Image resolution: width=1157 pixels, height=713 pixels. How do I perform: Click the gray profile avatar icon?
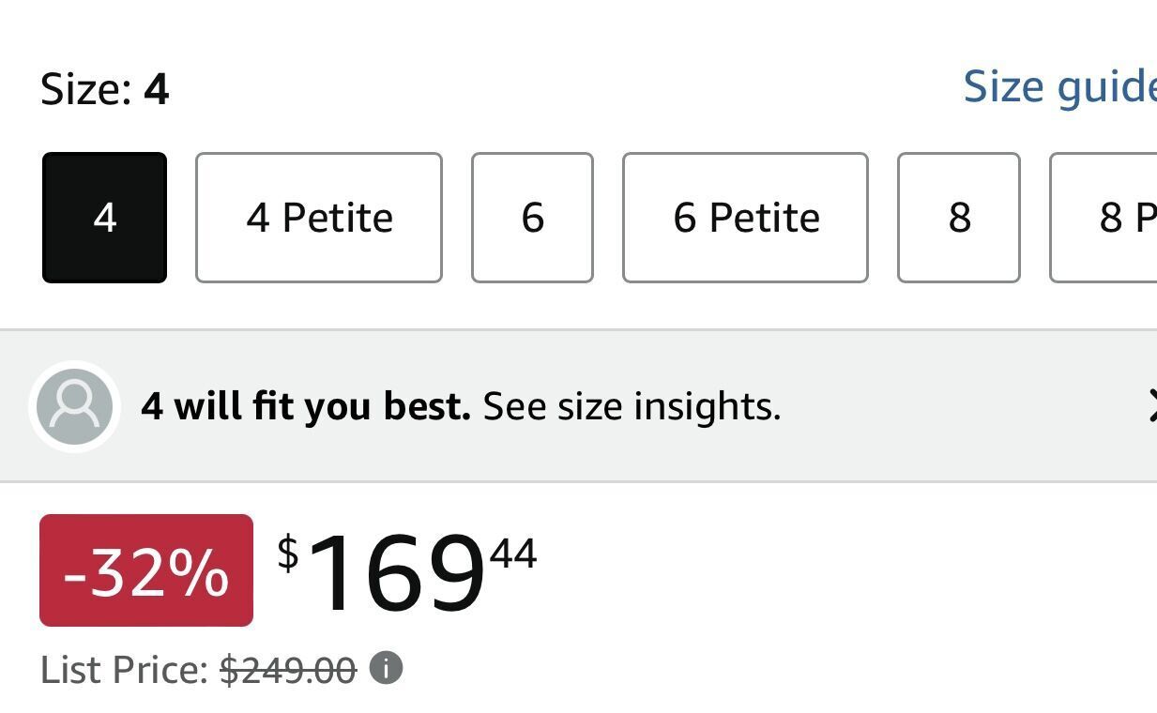[74, 406]
